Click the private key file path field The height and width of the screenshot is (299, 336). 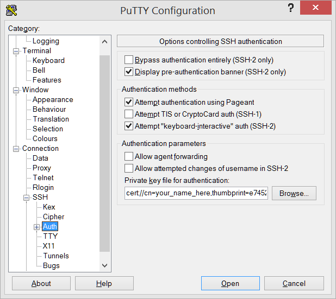click(x=196, y=193)
